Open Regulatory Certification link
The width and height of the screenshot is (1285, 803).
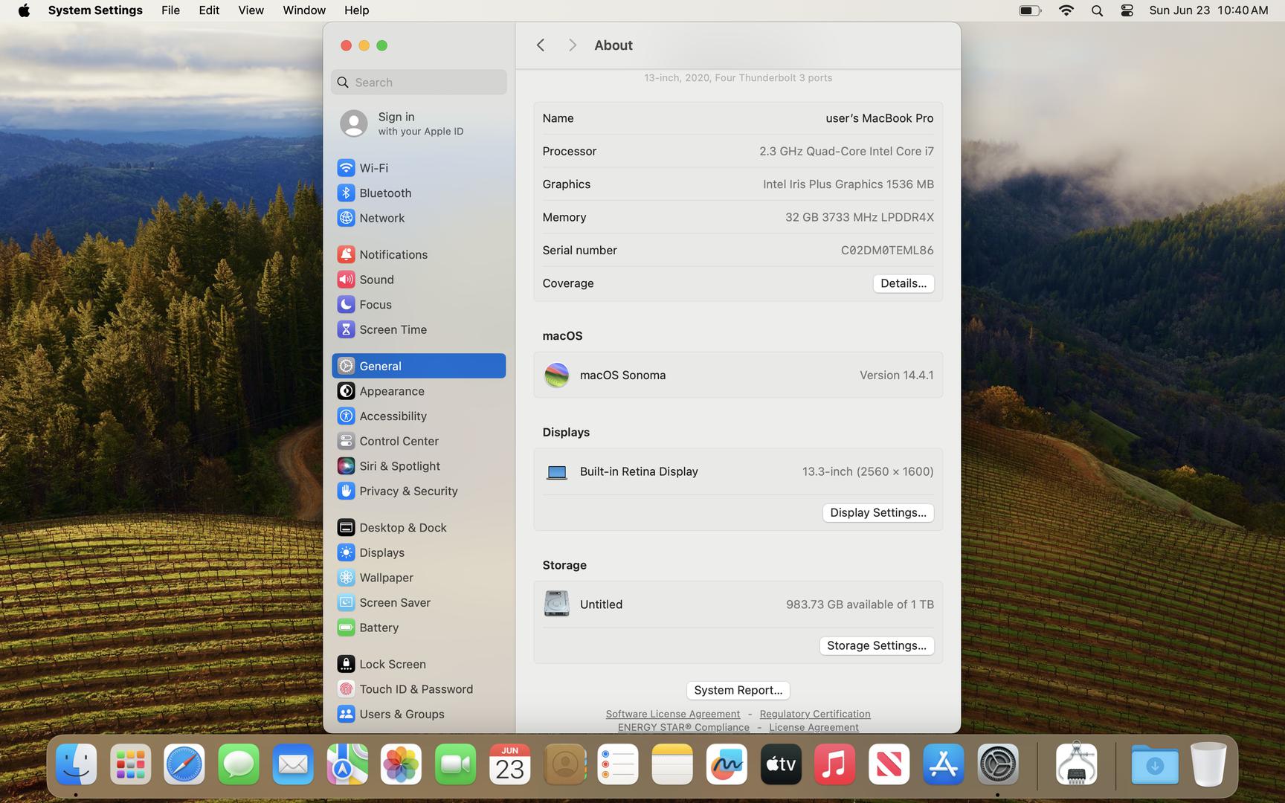(x=814, y=714)
